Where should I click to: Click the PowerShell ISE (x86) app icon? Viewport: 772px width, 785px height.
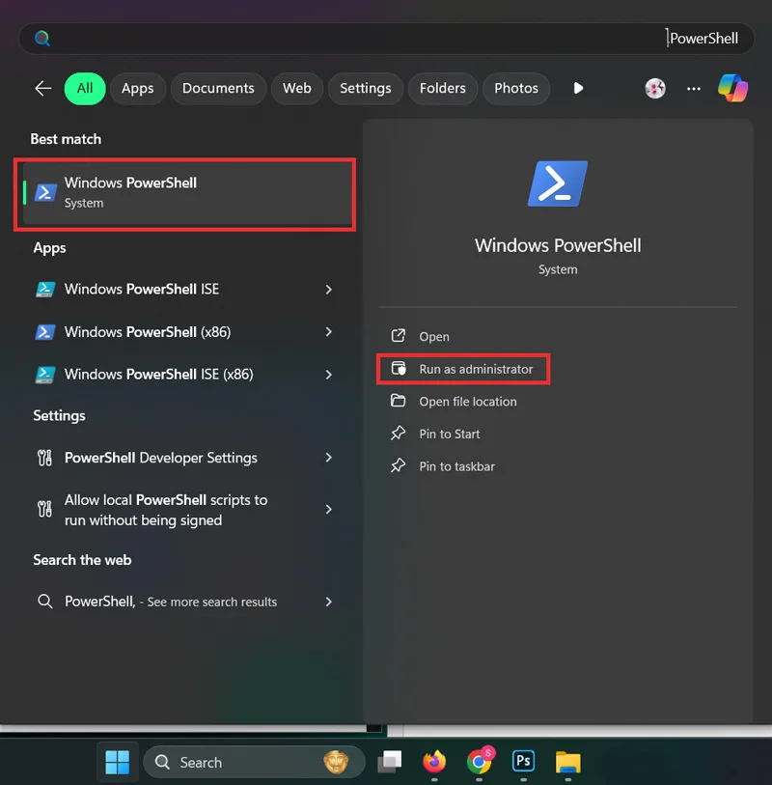point(45,375)
